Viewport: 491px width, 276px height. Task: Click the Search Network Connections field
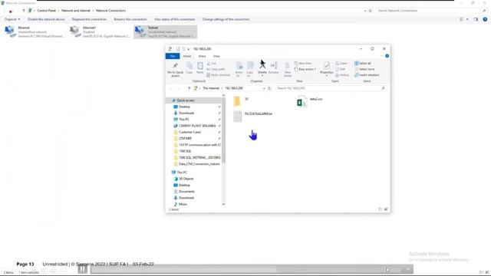pos(431,11)
